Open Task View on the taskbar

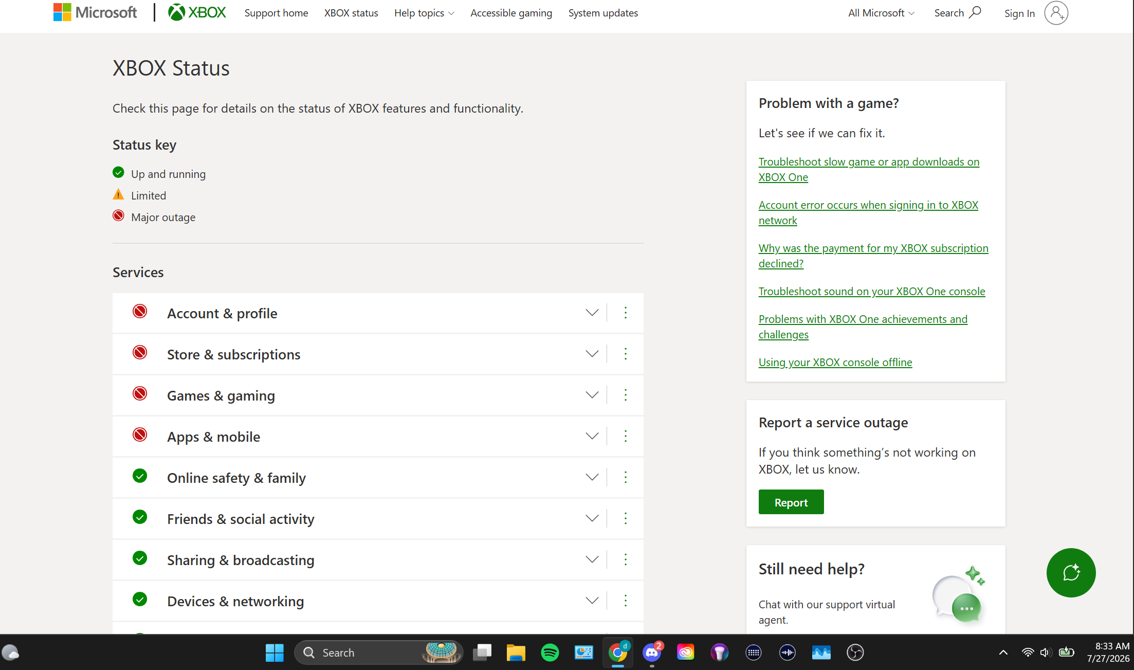[x=482, y=653]
